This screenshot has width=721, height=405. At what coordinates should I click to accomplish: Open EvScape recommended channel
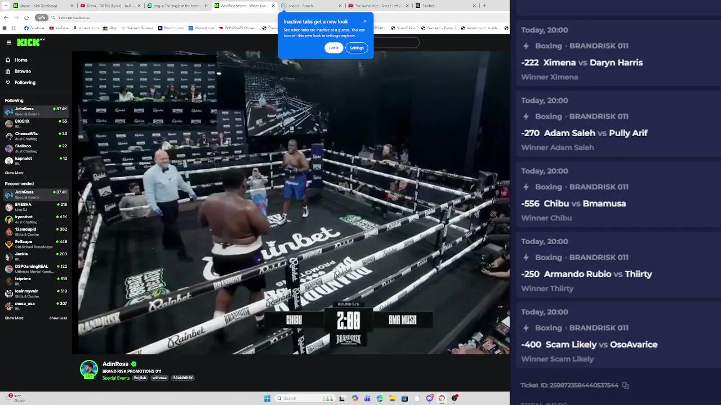click(x=36, y=244)
